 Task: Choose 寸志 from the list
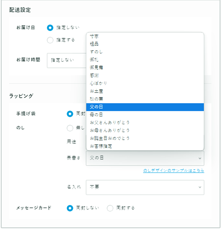[145, 36]
